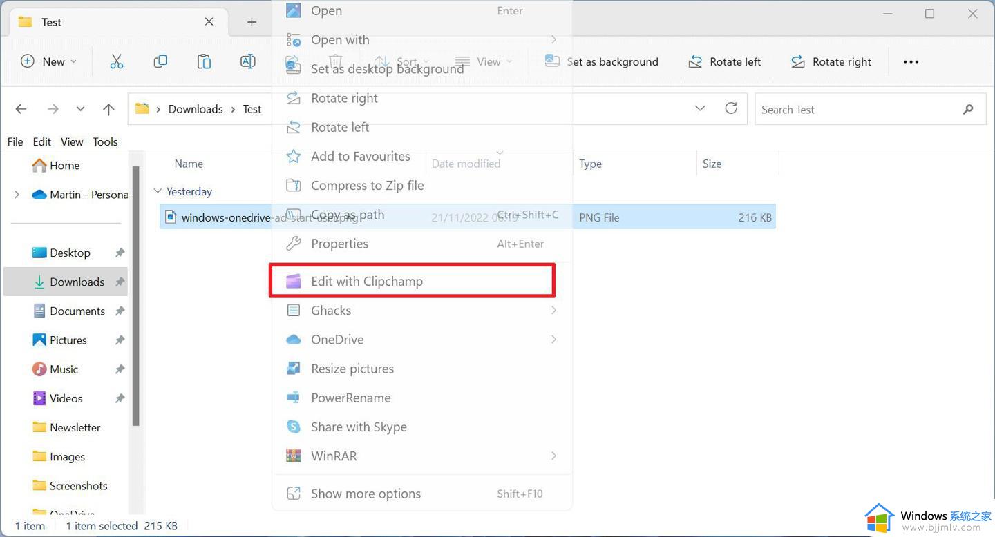Choose Compress to Zip file
The height and width of the screenshot is (537, 995).
[422, 185]
